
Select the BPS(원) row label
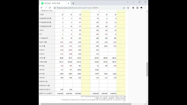click(x=42, y=74)
